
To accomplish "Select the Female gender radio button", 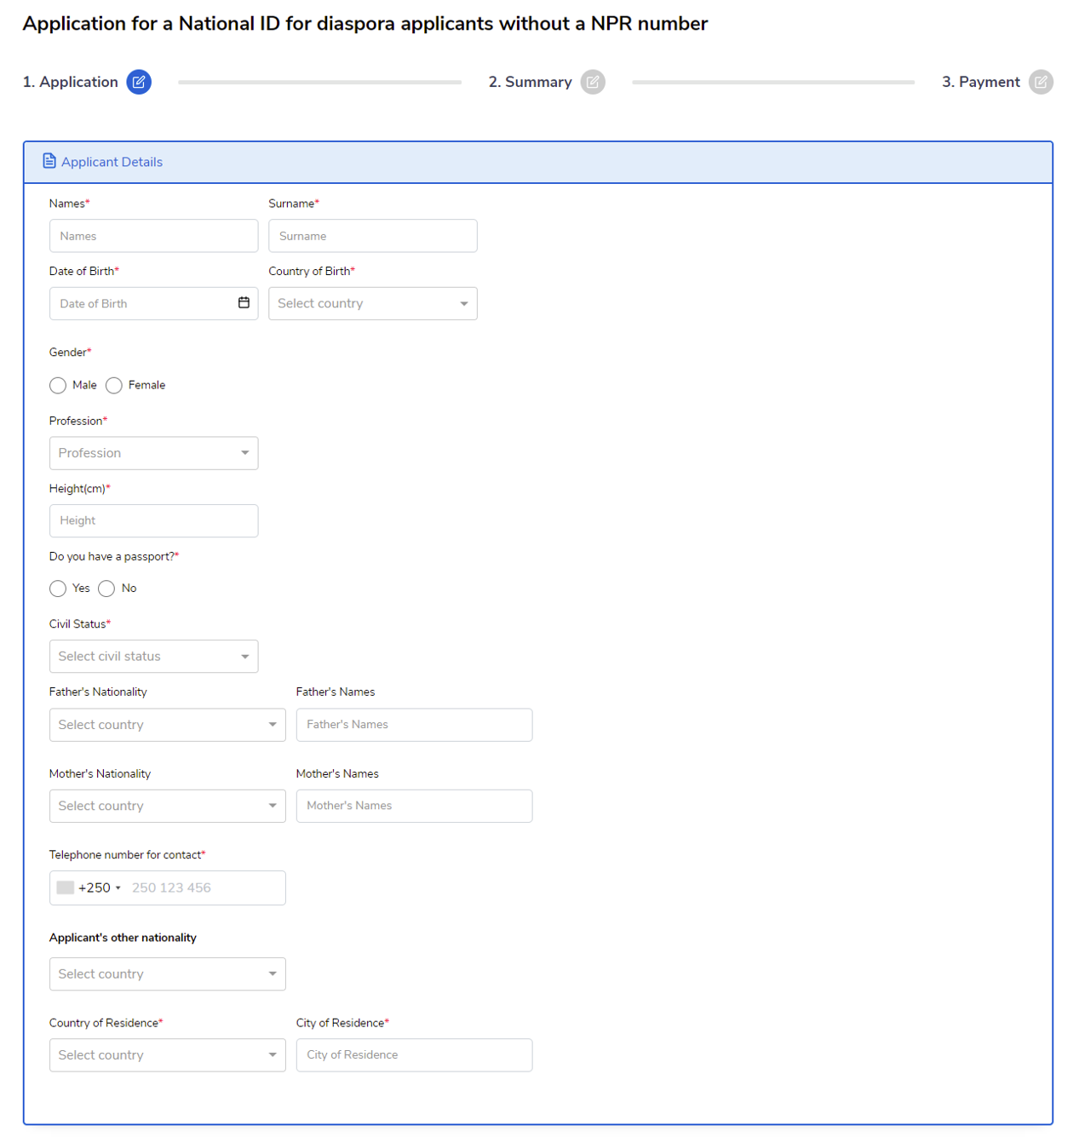I will (114, 386).
